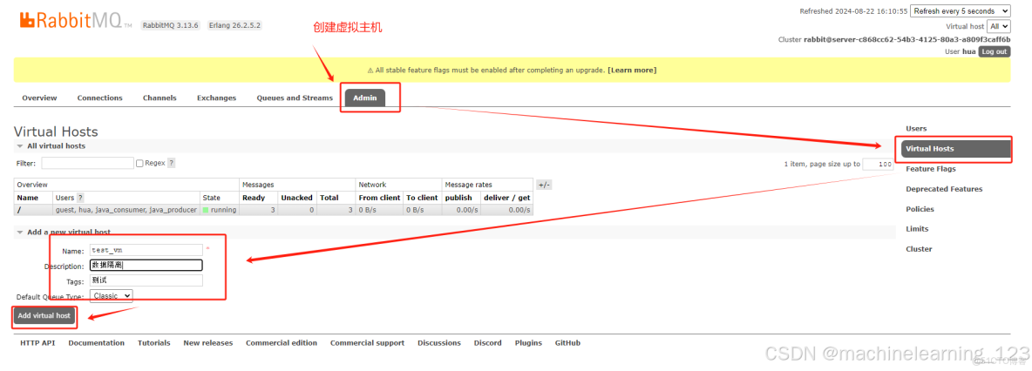Click the users cell listing guest, hua
Screen dimensions: 1032x371
[x=126, y=210]
